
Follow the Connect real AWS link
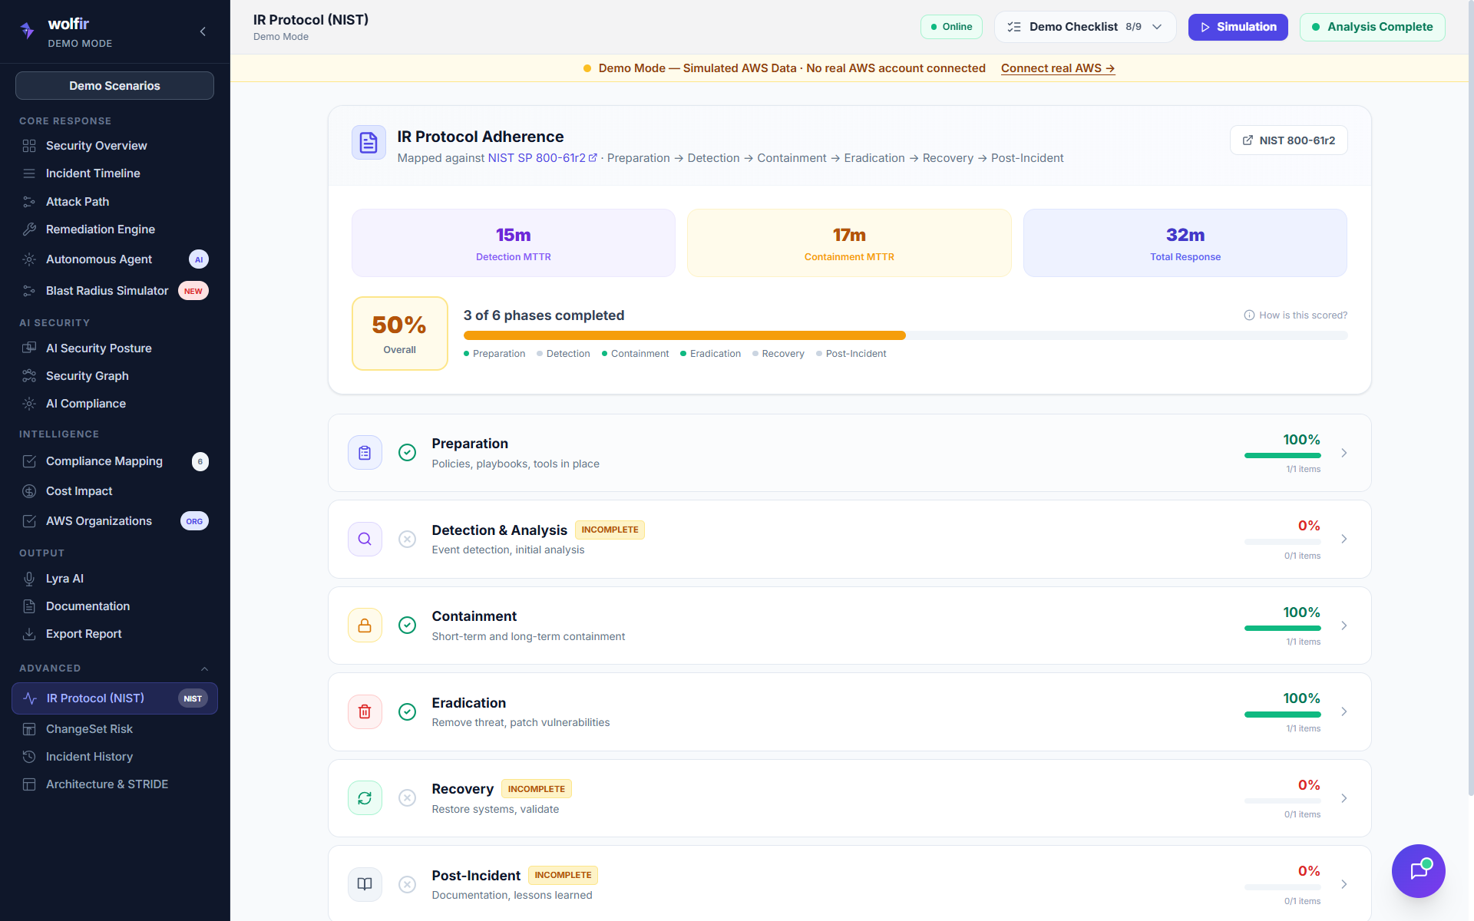[1057, 68]
